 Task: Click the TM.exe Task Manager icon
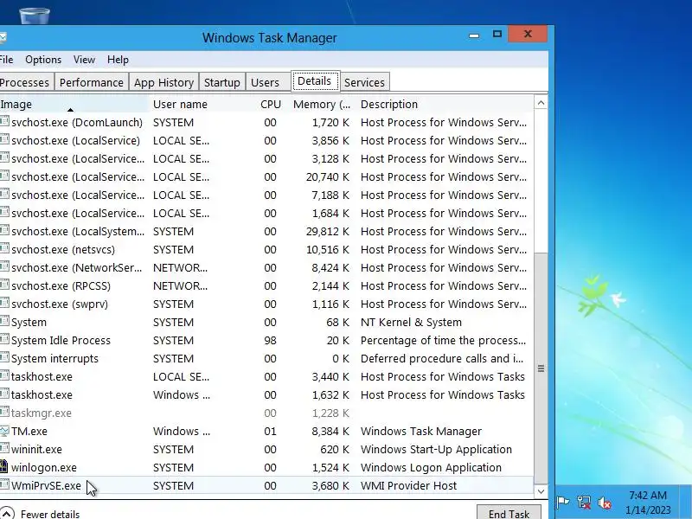tap(4, 431)
